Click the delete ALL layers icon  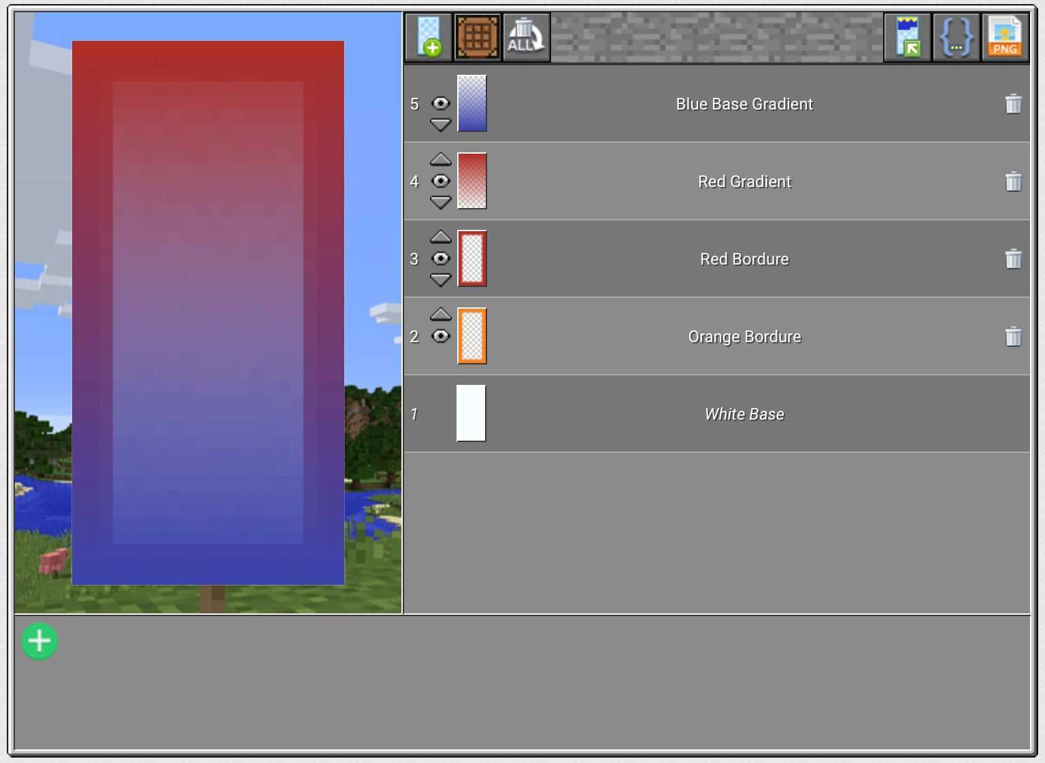(526, 37)
